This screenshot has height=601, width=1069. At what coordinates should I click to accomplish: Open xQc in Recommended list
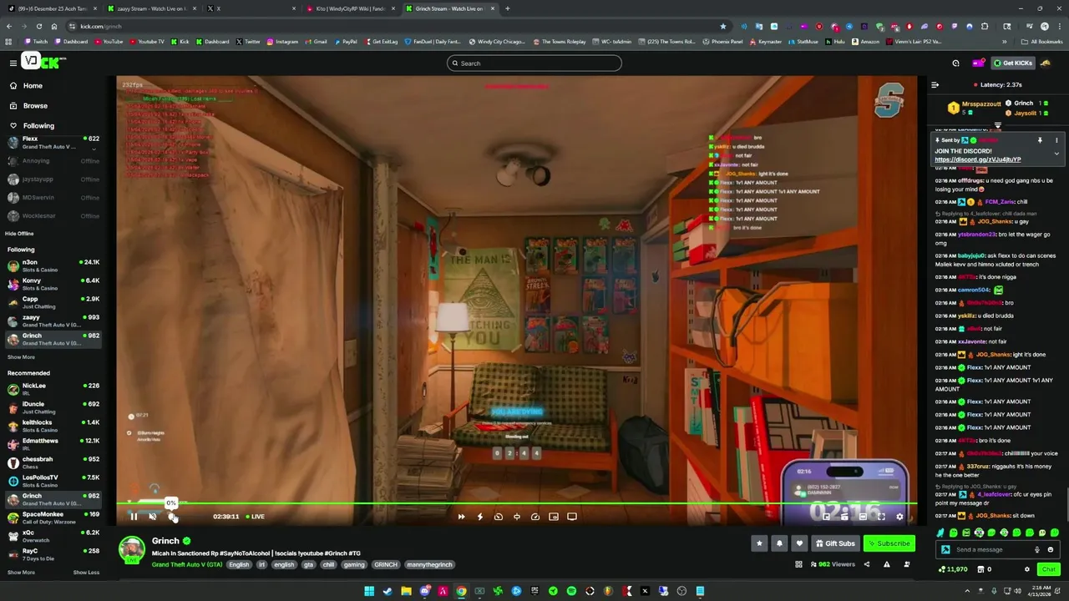pyautogui.click(x=52, y=537)
